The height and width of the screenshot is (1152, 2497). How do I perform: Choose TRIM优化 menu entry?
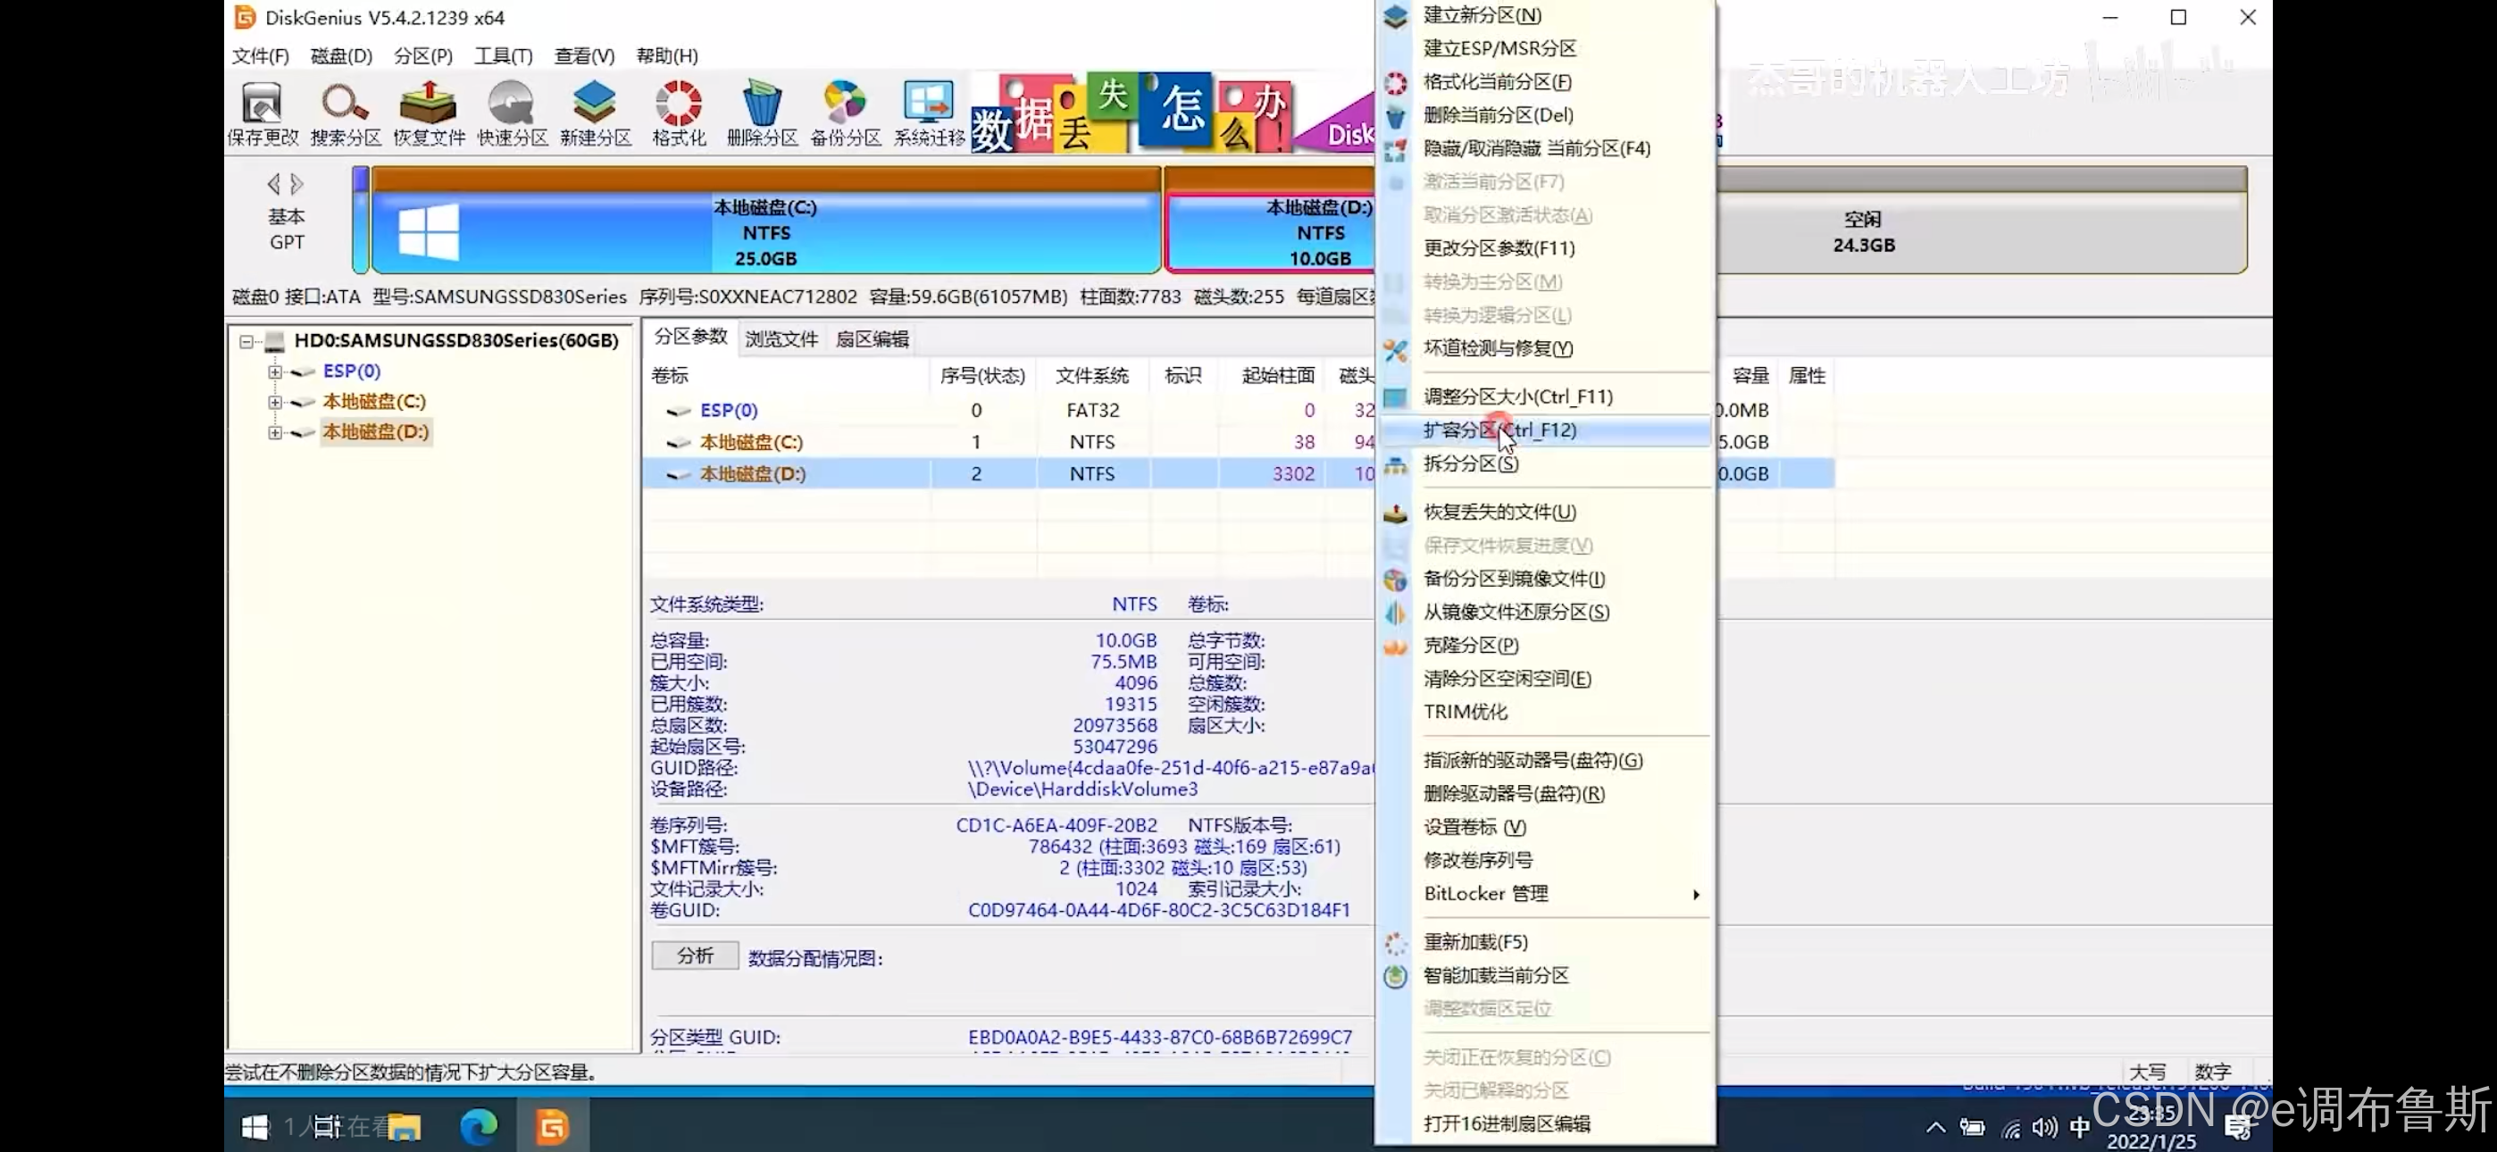click(1545, 712)
